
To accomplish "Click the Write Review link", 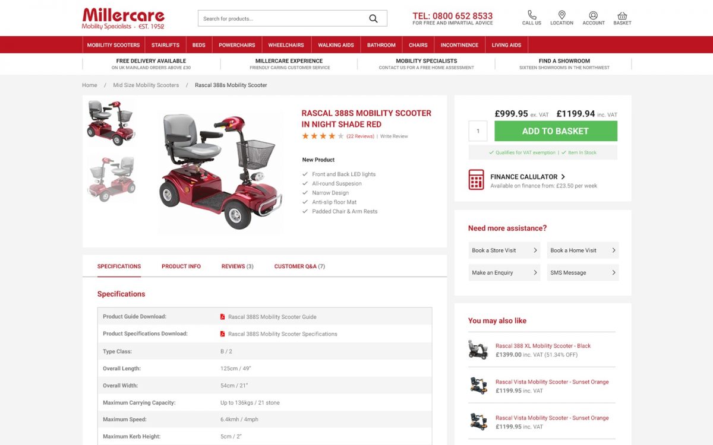I will pyautogui.click(x=394, y=136).
